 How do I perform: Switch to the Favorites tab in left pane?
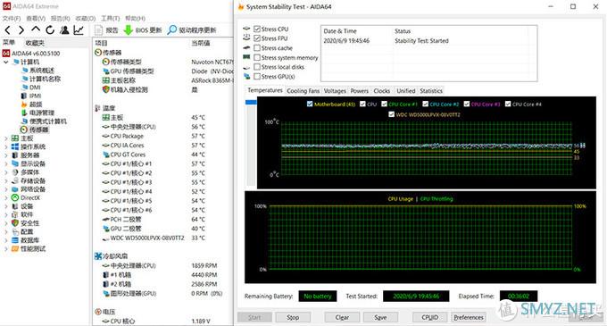click(35, 43)
